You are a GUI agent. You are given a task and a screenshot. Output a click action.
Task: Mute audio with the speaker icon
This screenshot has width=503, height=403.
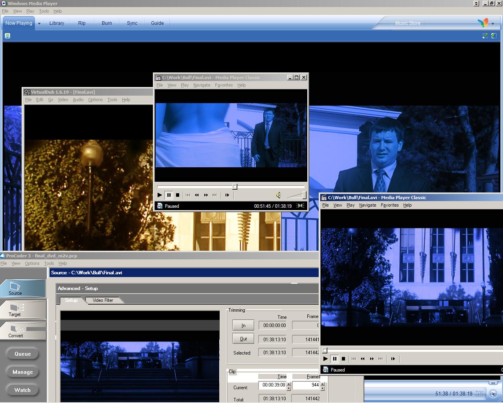(x=278, y=195)
